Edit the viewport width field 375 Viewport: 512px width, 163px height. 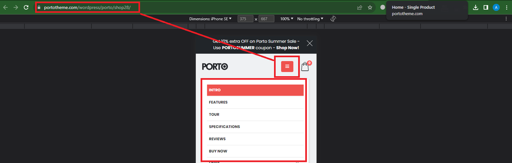(x=245, y=19)
